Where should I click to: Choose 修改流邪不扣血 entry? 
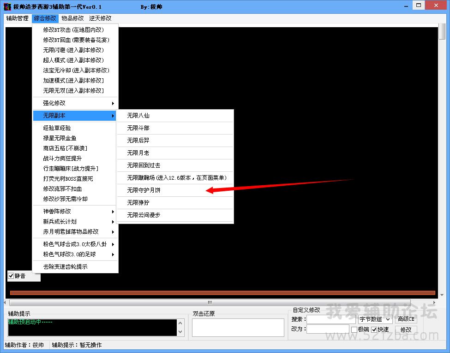pyautogui.click(x=75, y=189)
